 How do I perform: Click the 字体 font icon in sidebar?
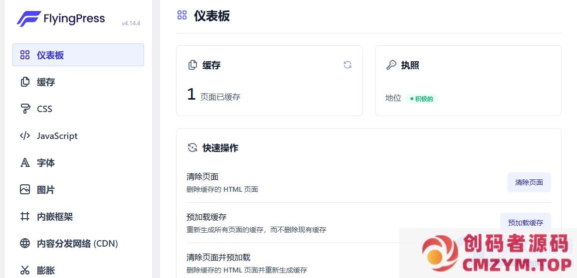[x=25, y=162]
